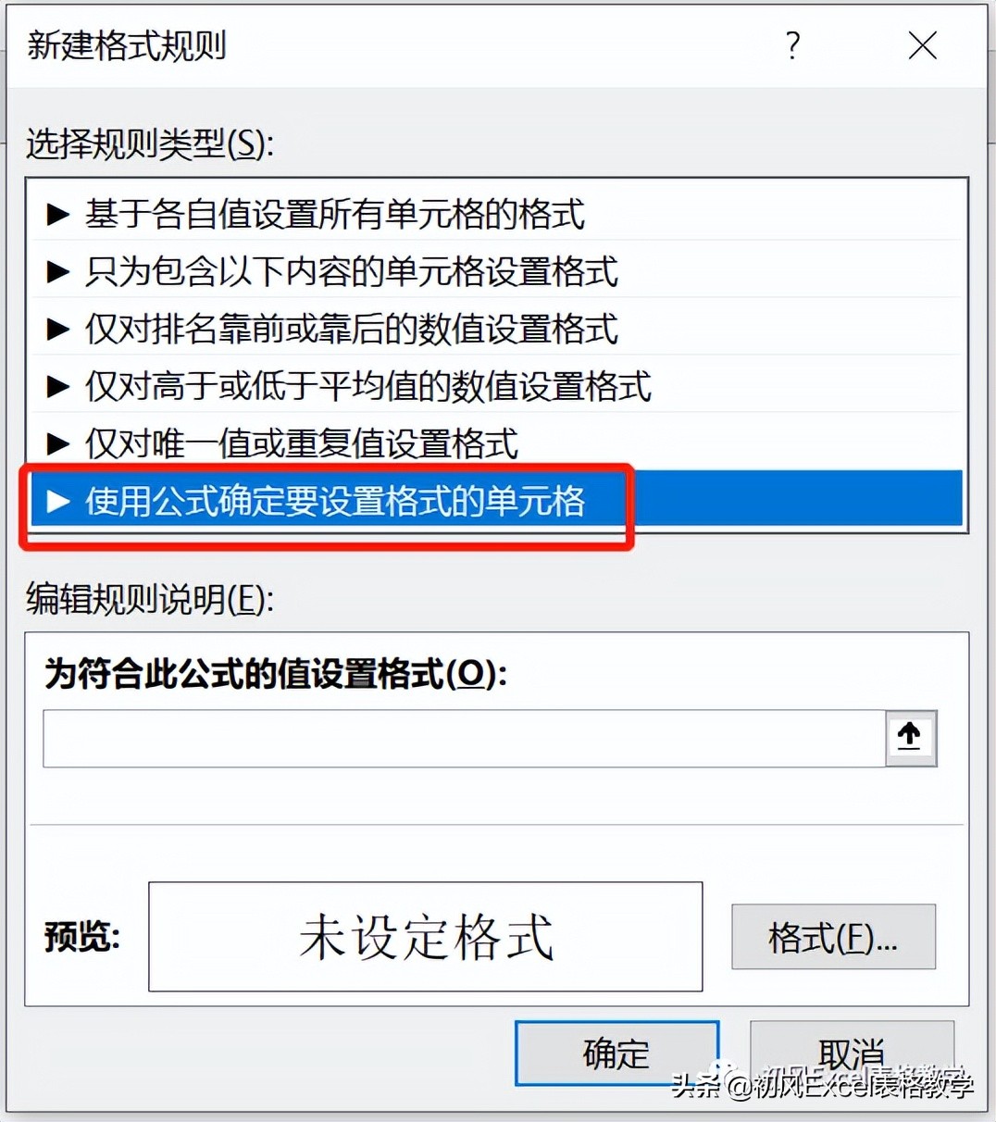Open the 格式(F)... button

(x=833, y=937)
